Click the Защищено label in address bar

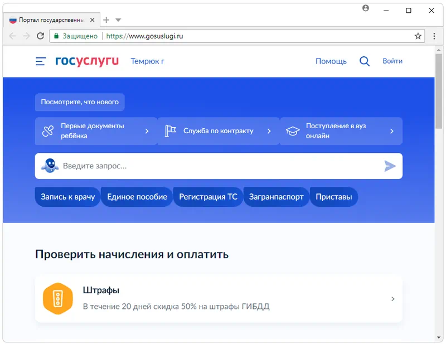coord(80,36)
